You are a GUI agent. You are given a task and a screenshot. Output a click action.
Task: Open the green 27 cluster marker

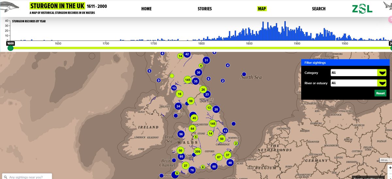point(186,166)
